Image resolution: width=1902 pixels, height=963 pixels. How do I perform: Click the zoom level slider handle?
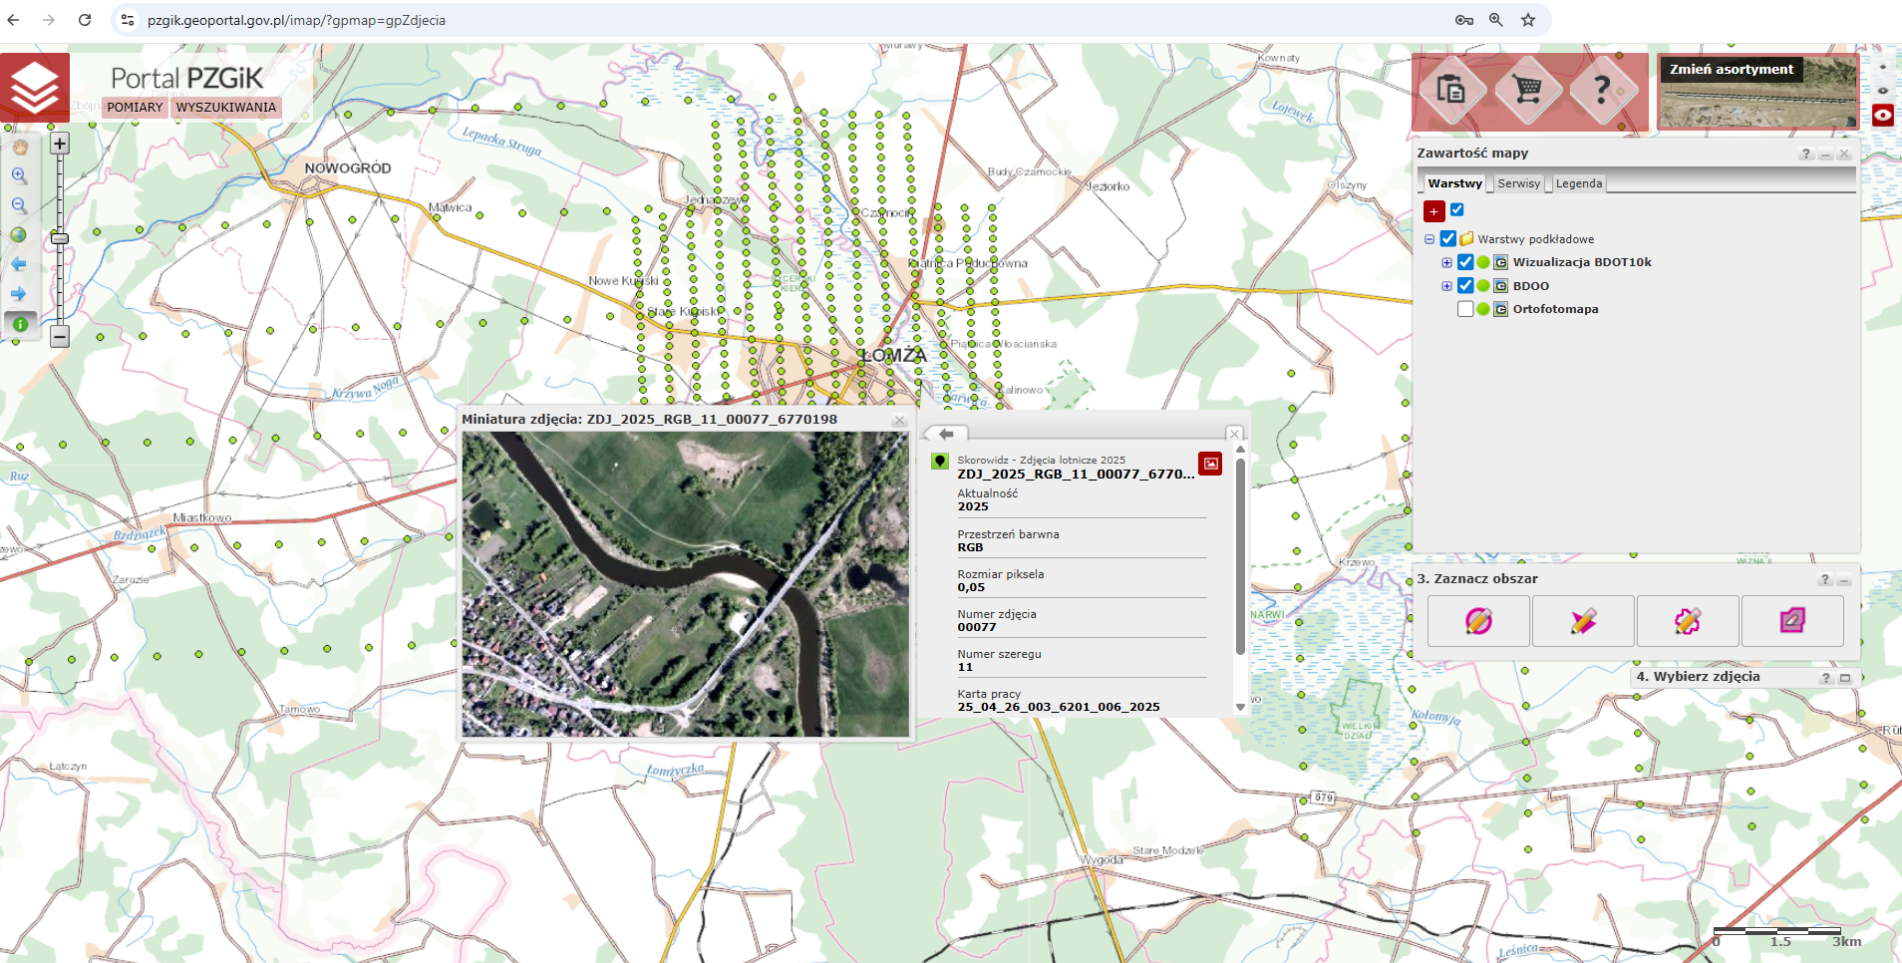[x=60, y=238]
